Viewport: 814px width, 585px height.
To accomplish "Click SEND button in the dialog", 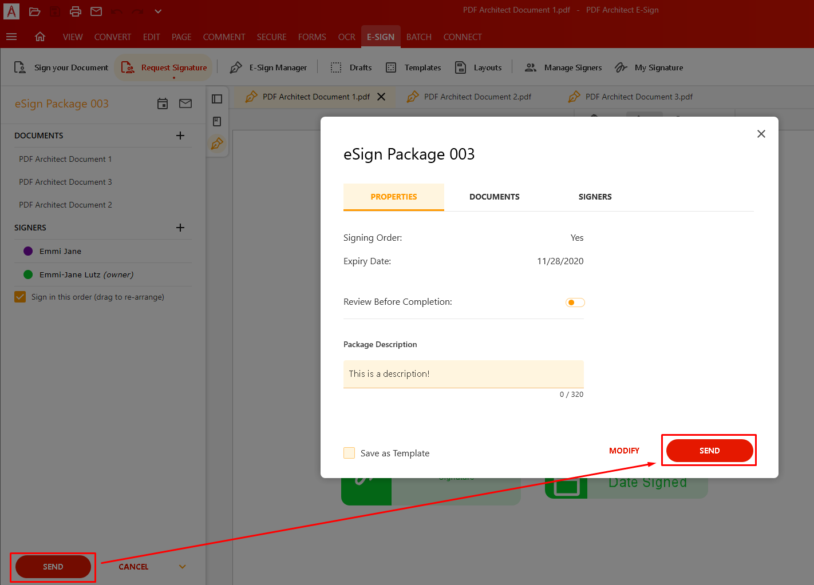I will click(x=710, y=451).
